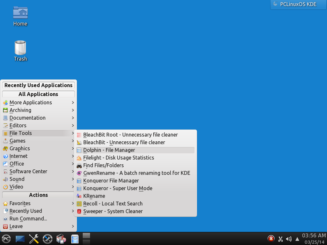This screenshot has width=327, height=245.
Task: Open Dolphin - File Manager
Action: pyautogui.click(x=135, y=150)
